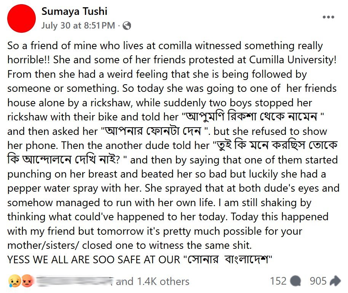Open the red circular profile picture
This screenshot has height=293, width=348.
[22, 18]
